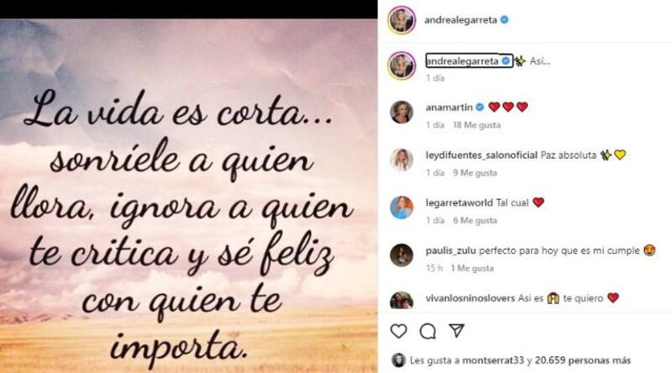Open leydifuentes_salonoficial's avatar

coord(402,160)
